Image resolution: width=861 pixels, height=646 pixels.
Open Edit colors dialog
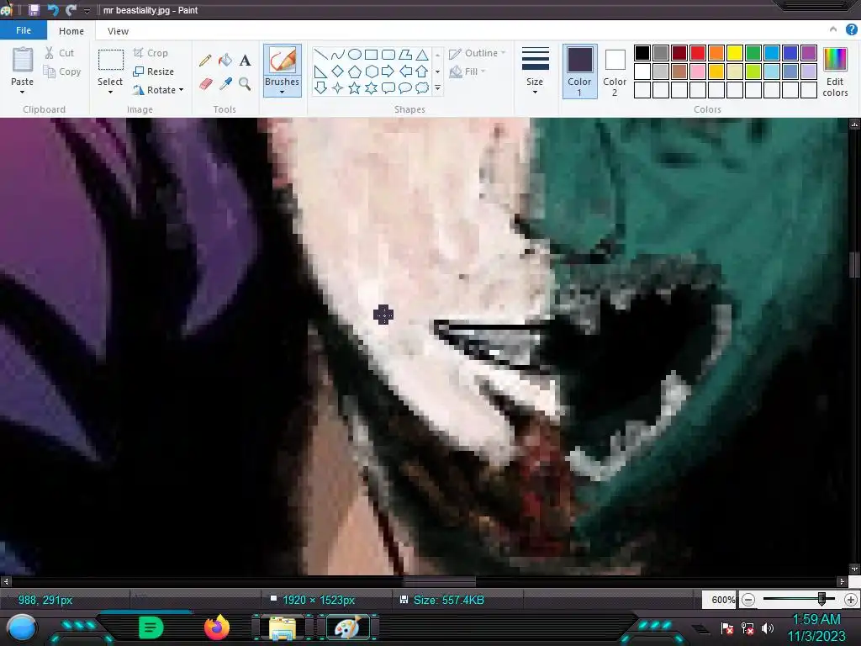835,71
